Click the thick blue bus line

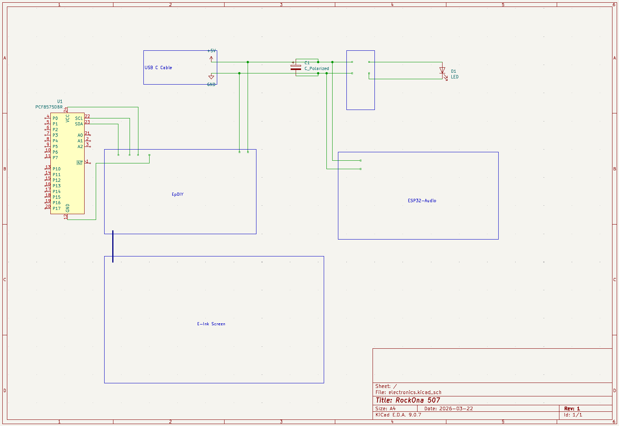[x=113, y=246]
